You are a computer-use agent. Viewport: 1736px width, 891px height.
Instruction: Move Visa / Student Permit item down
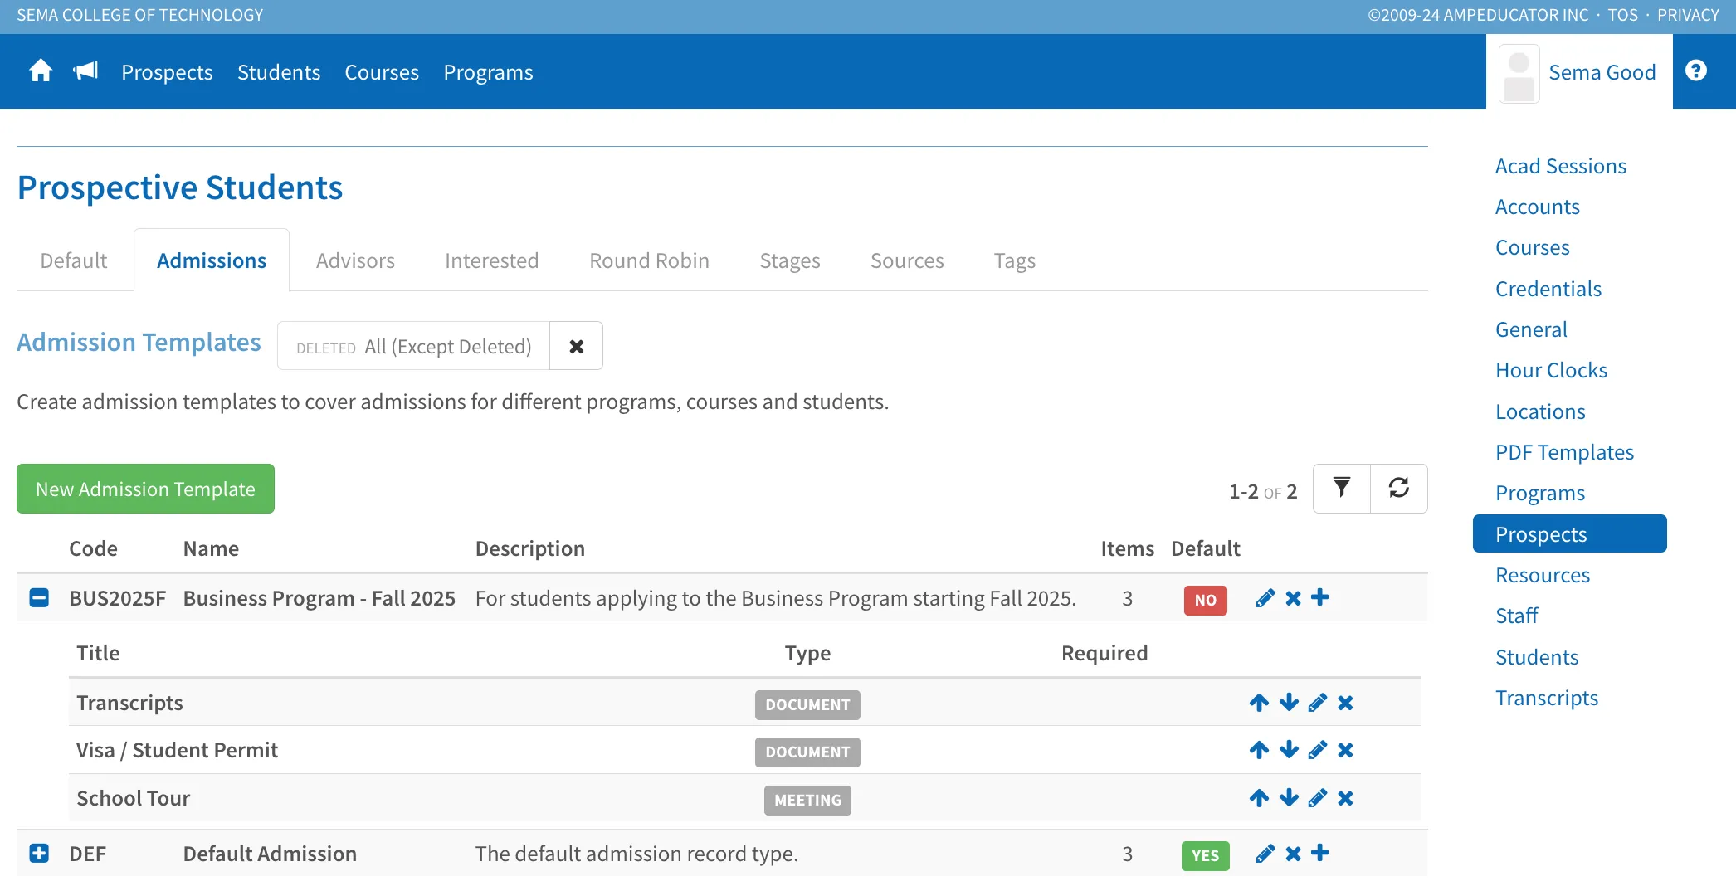(1289, 750)
